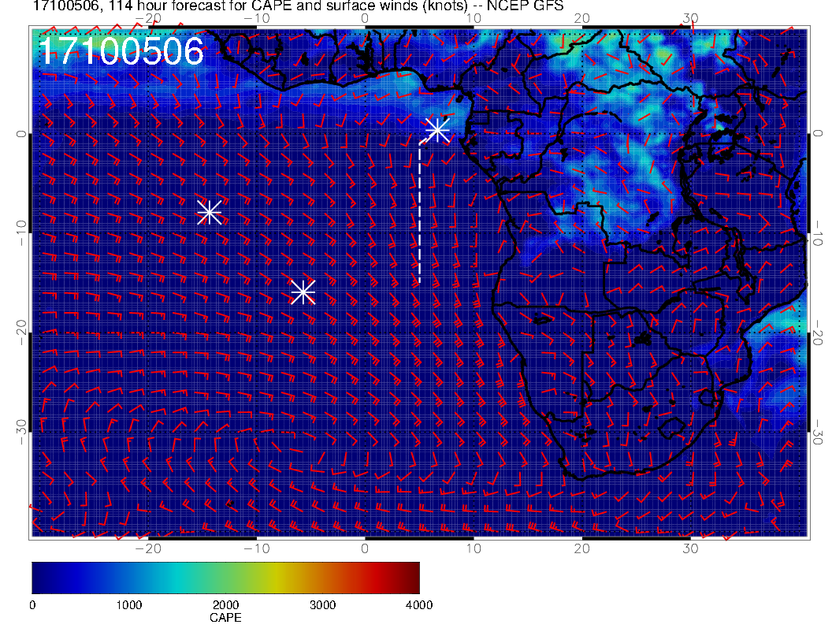Click the white asterisk marker near the equator
The height and width of the screenshot is (643, 832).
pyautogui.click(x=437, y=130)
